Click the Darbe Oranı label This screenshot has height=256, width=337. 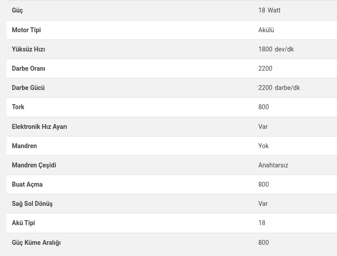tap(28, 68)
